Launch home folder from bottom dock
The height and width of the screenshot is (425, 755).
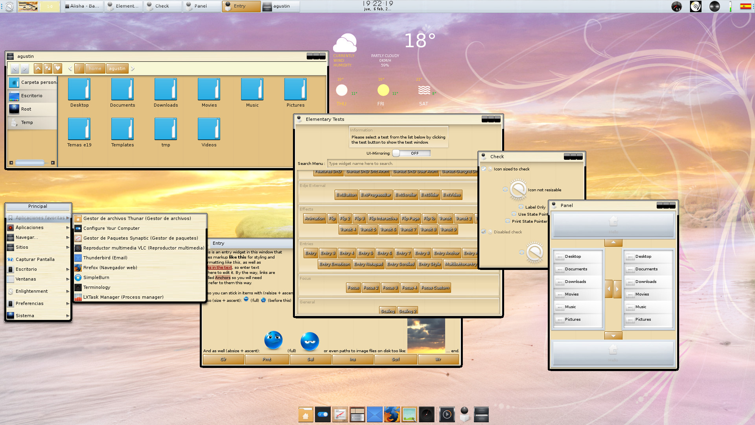point(306,414)
